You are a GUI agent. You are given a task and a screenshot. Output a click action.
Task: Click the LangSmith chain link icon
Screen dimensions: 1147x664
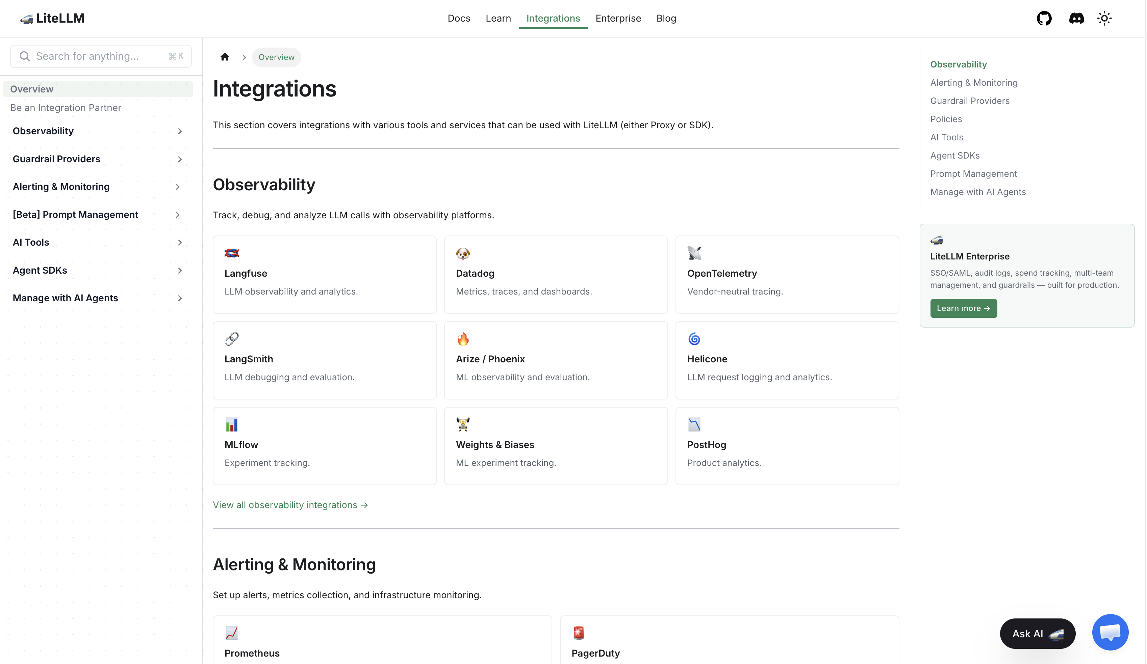[x=231, y=339]
